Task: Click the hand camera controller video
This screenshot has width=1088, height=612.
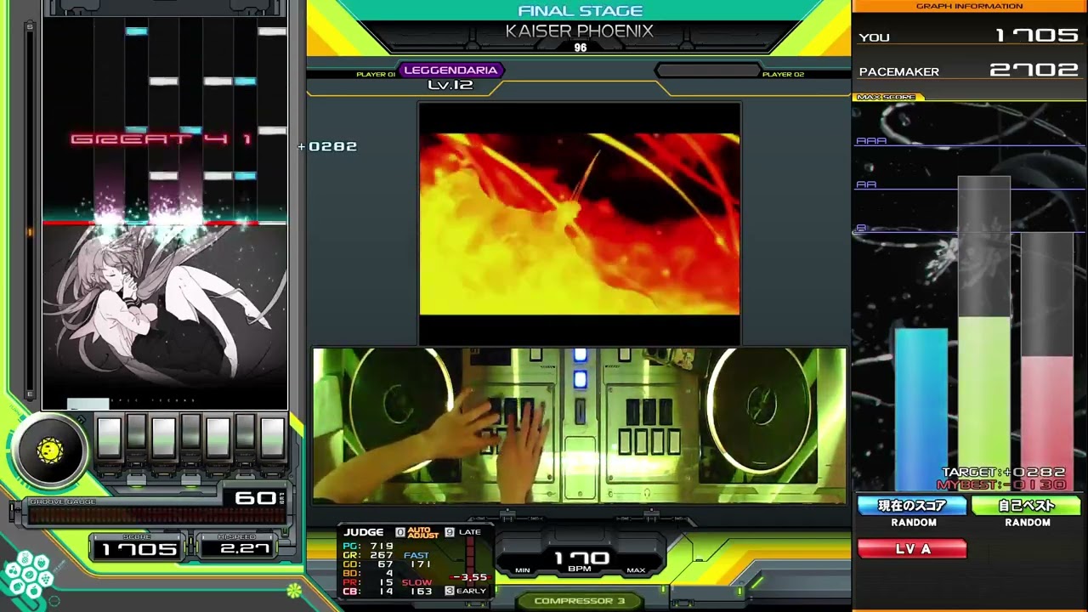Action: (580, 425)
